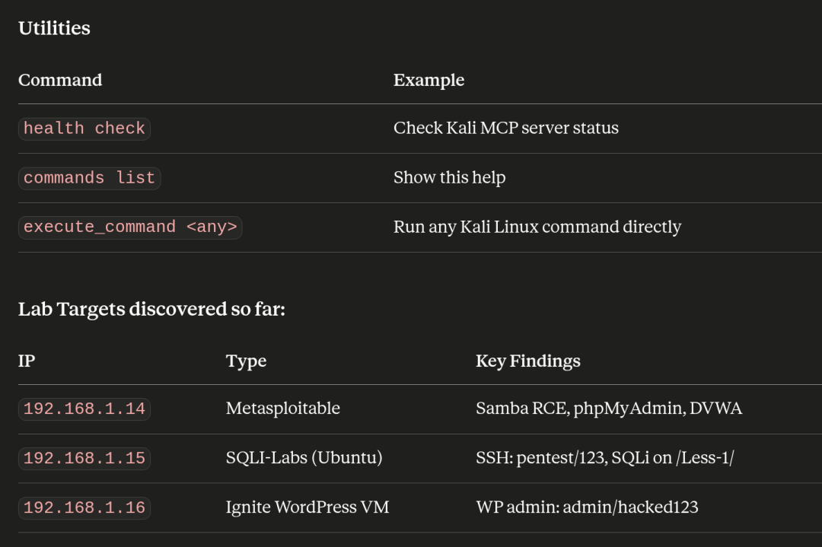Select the 192.168.1.14 IP address

point(84,409)
